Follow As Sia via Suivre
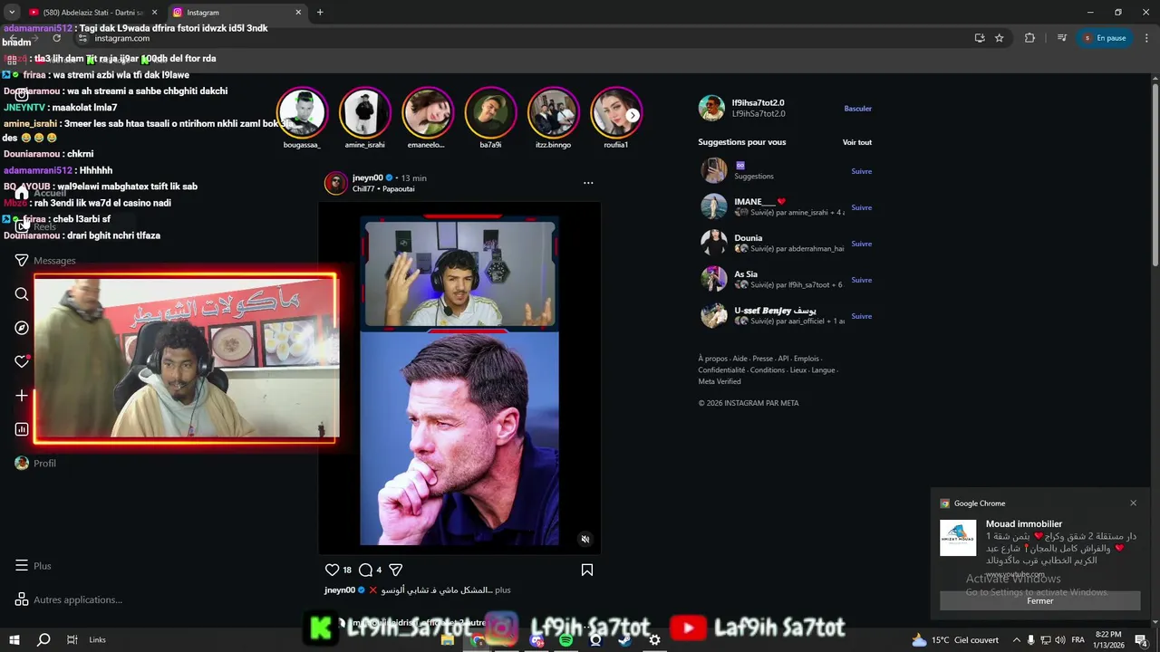 coord(861,280)
